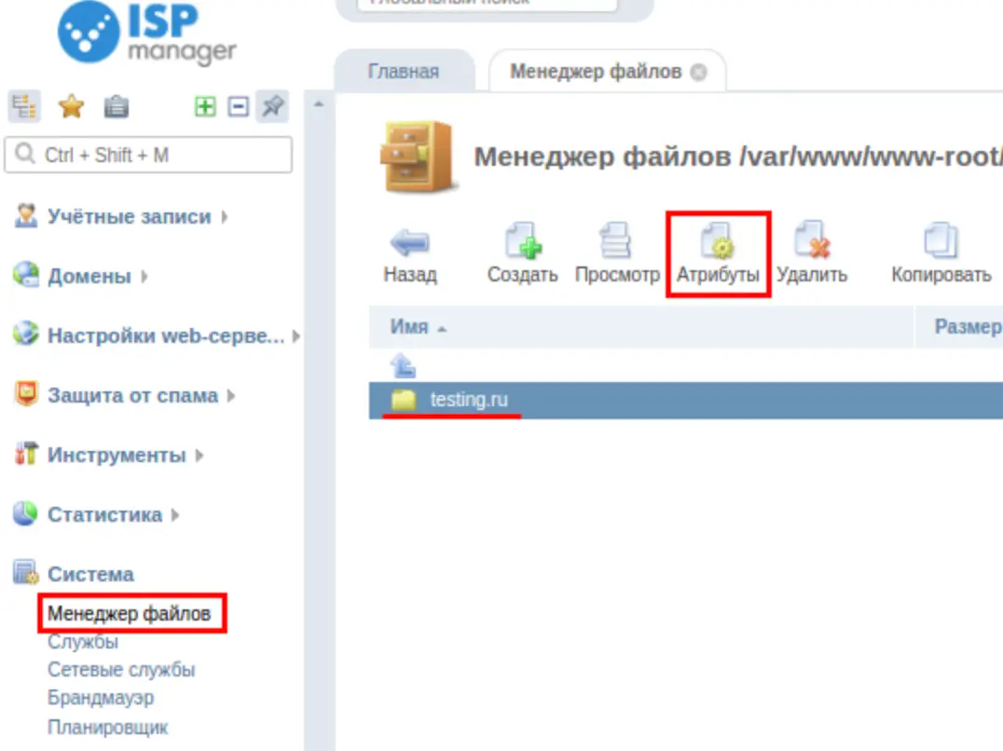Click the web-server settings icon

click(25, 334)
